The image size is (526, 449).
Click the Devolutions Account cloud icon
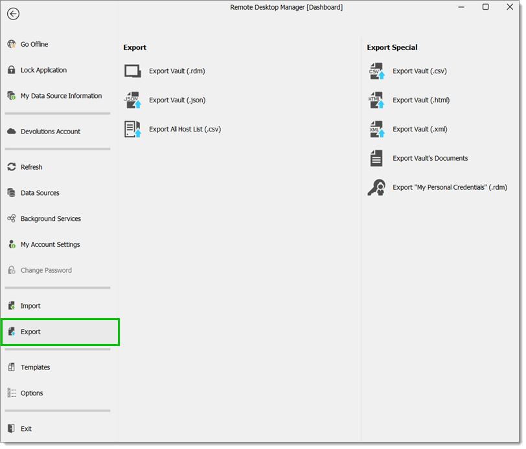coord(12,132)
